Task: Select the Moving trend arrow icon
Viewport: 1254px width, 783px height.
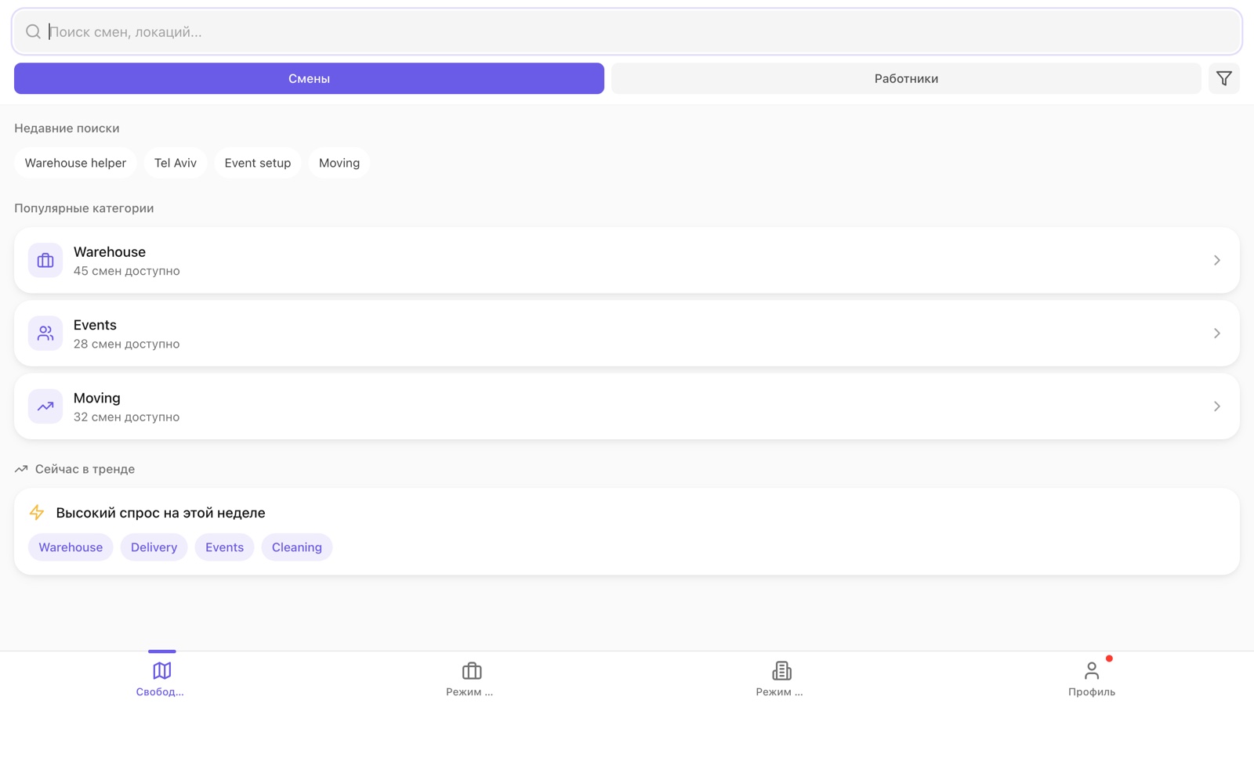Action: (x=45, y=406)
